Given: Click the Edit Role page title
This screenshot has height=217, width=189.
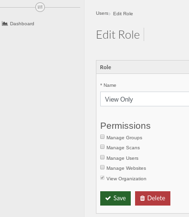Looking at the screenshot, I should click(x=118, y=35).
